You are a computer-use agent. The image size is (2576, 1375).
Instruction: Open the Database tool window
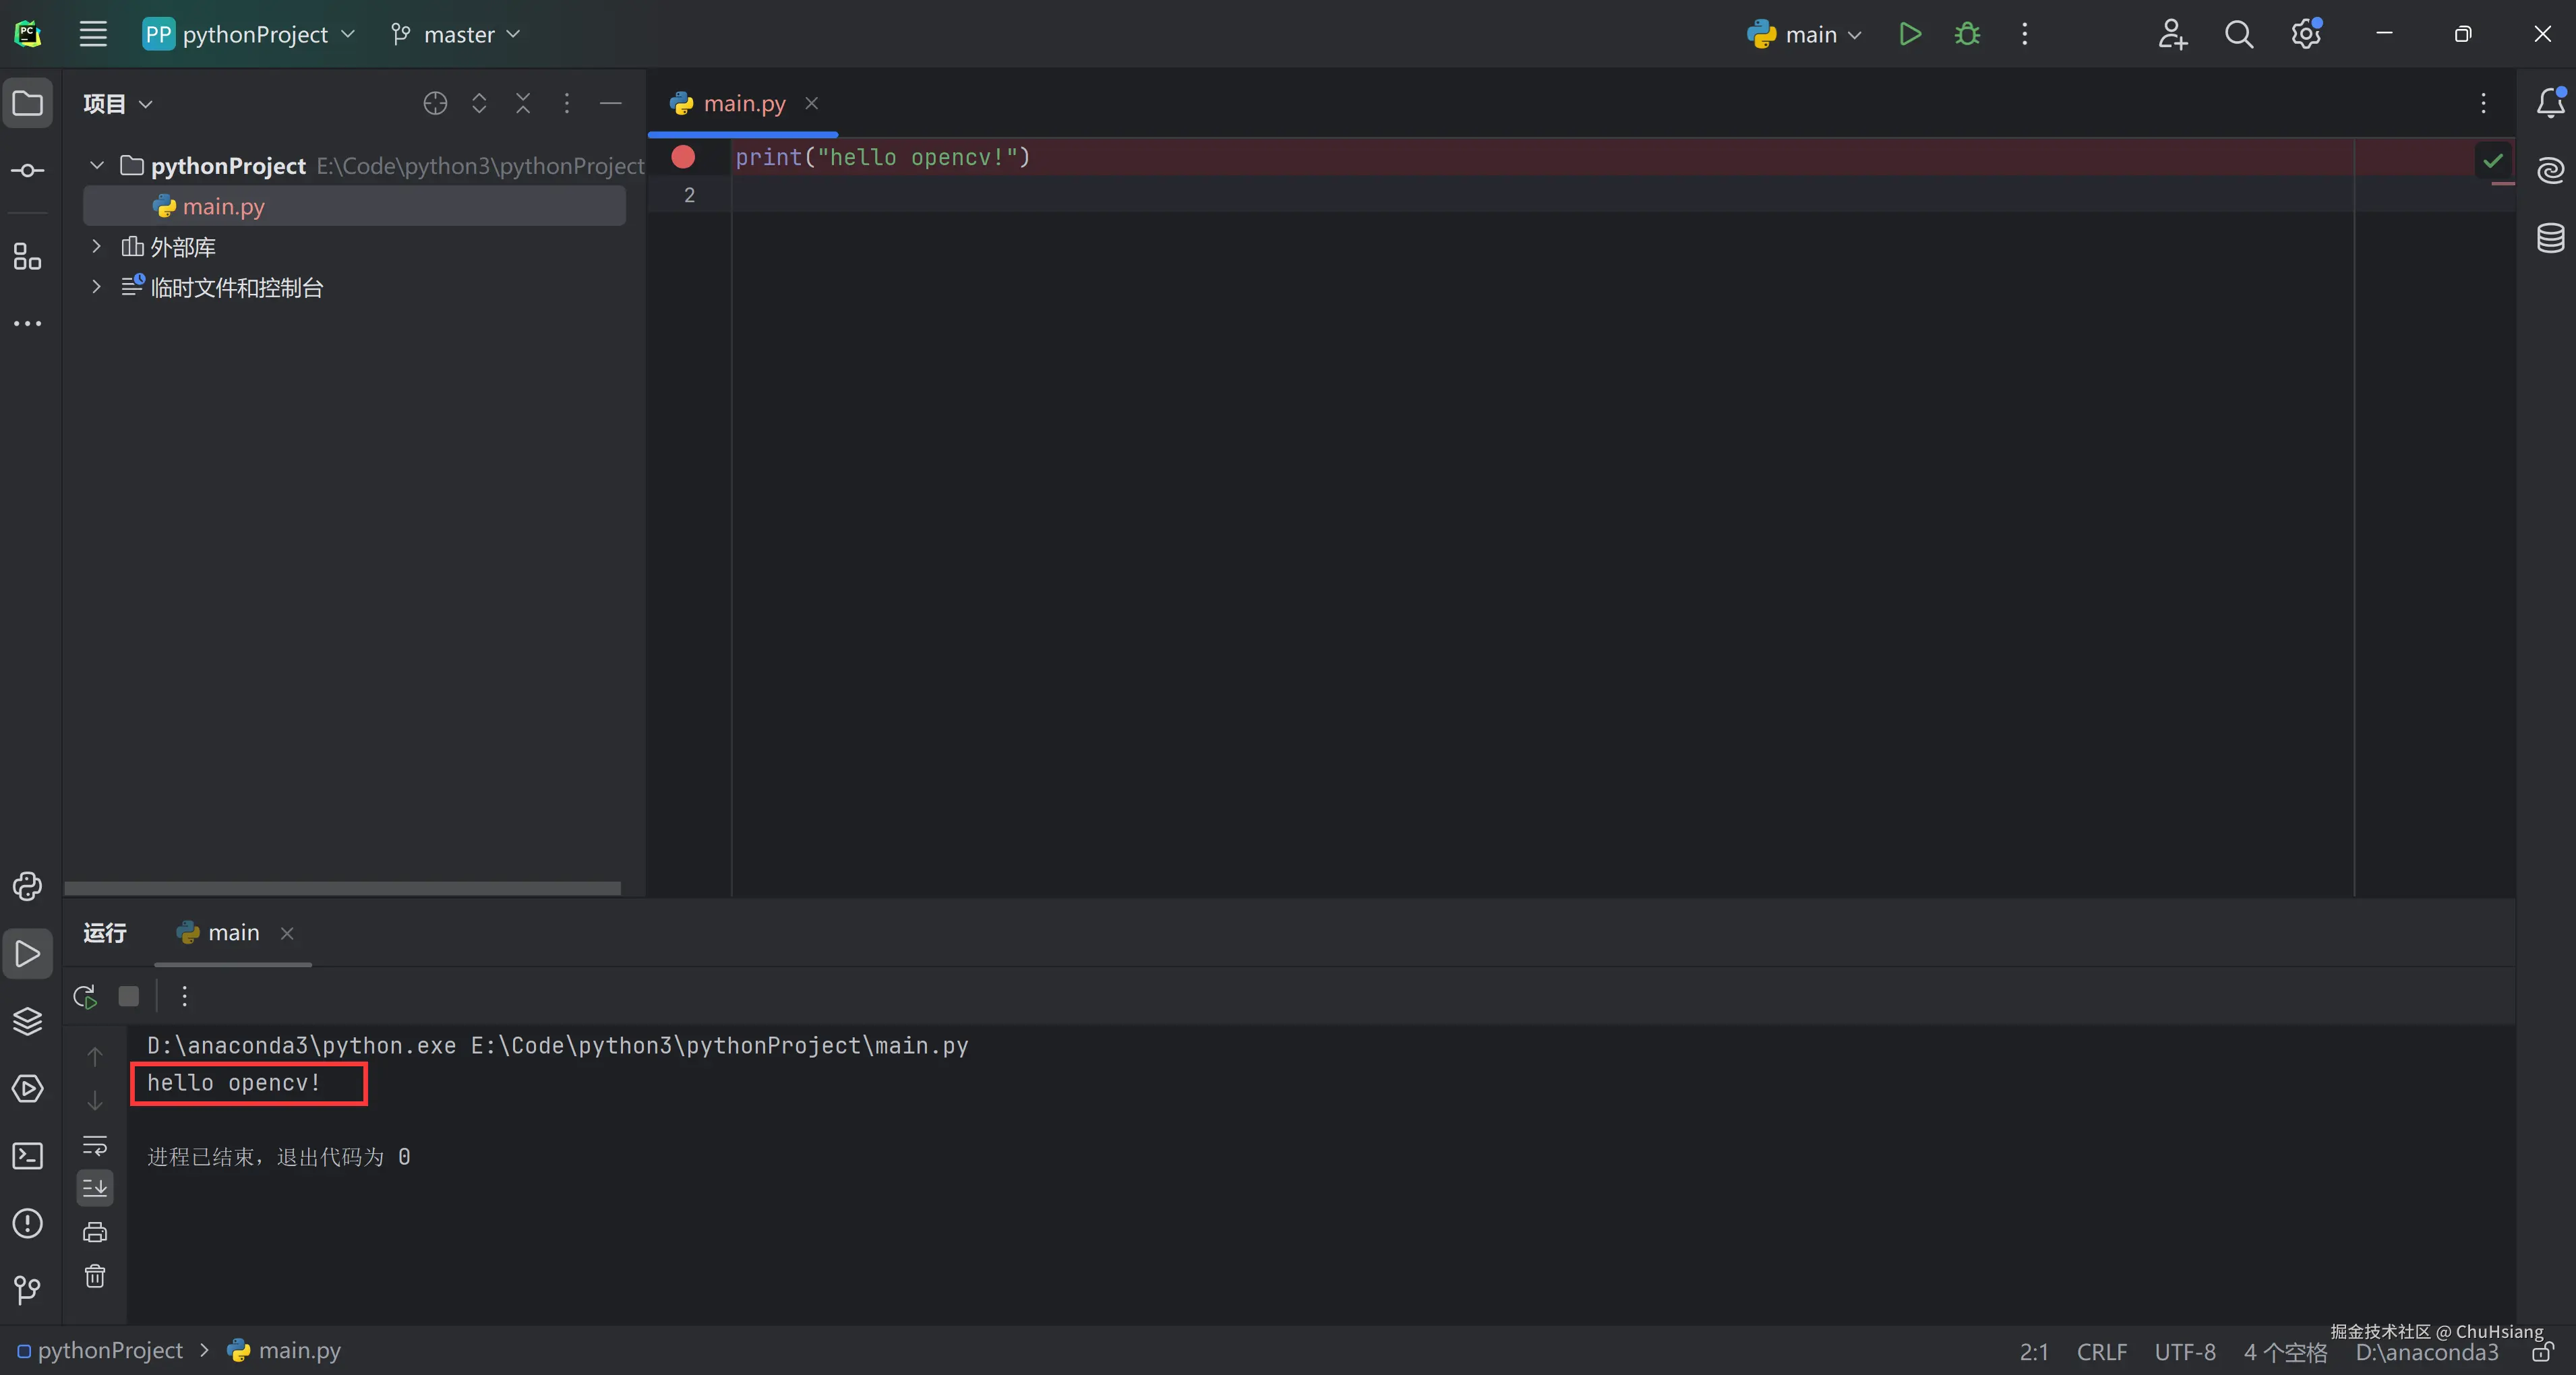[2550, 238]
